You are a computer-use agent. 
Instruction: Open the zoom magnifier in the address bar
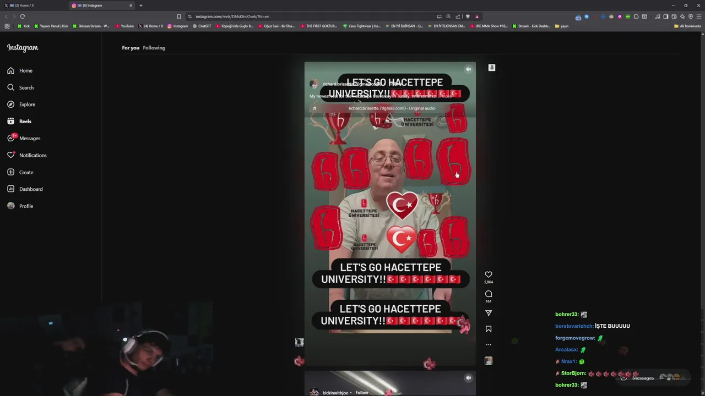click(x=448, y=16)
